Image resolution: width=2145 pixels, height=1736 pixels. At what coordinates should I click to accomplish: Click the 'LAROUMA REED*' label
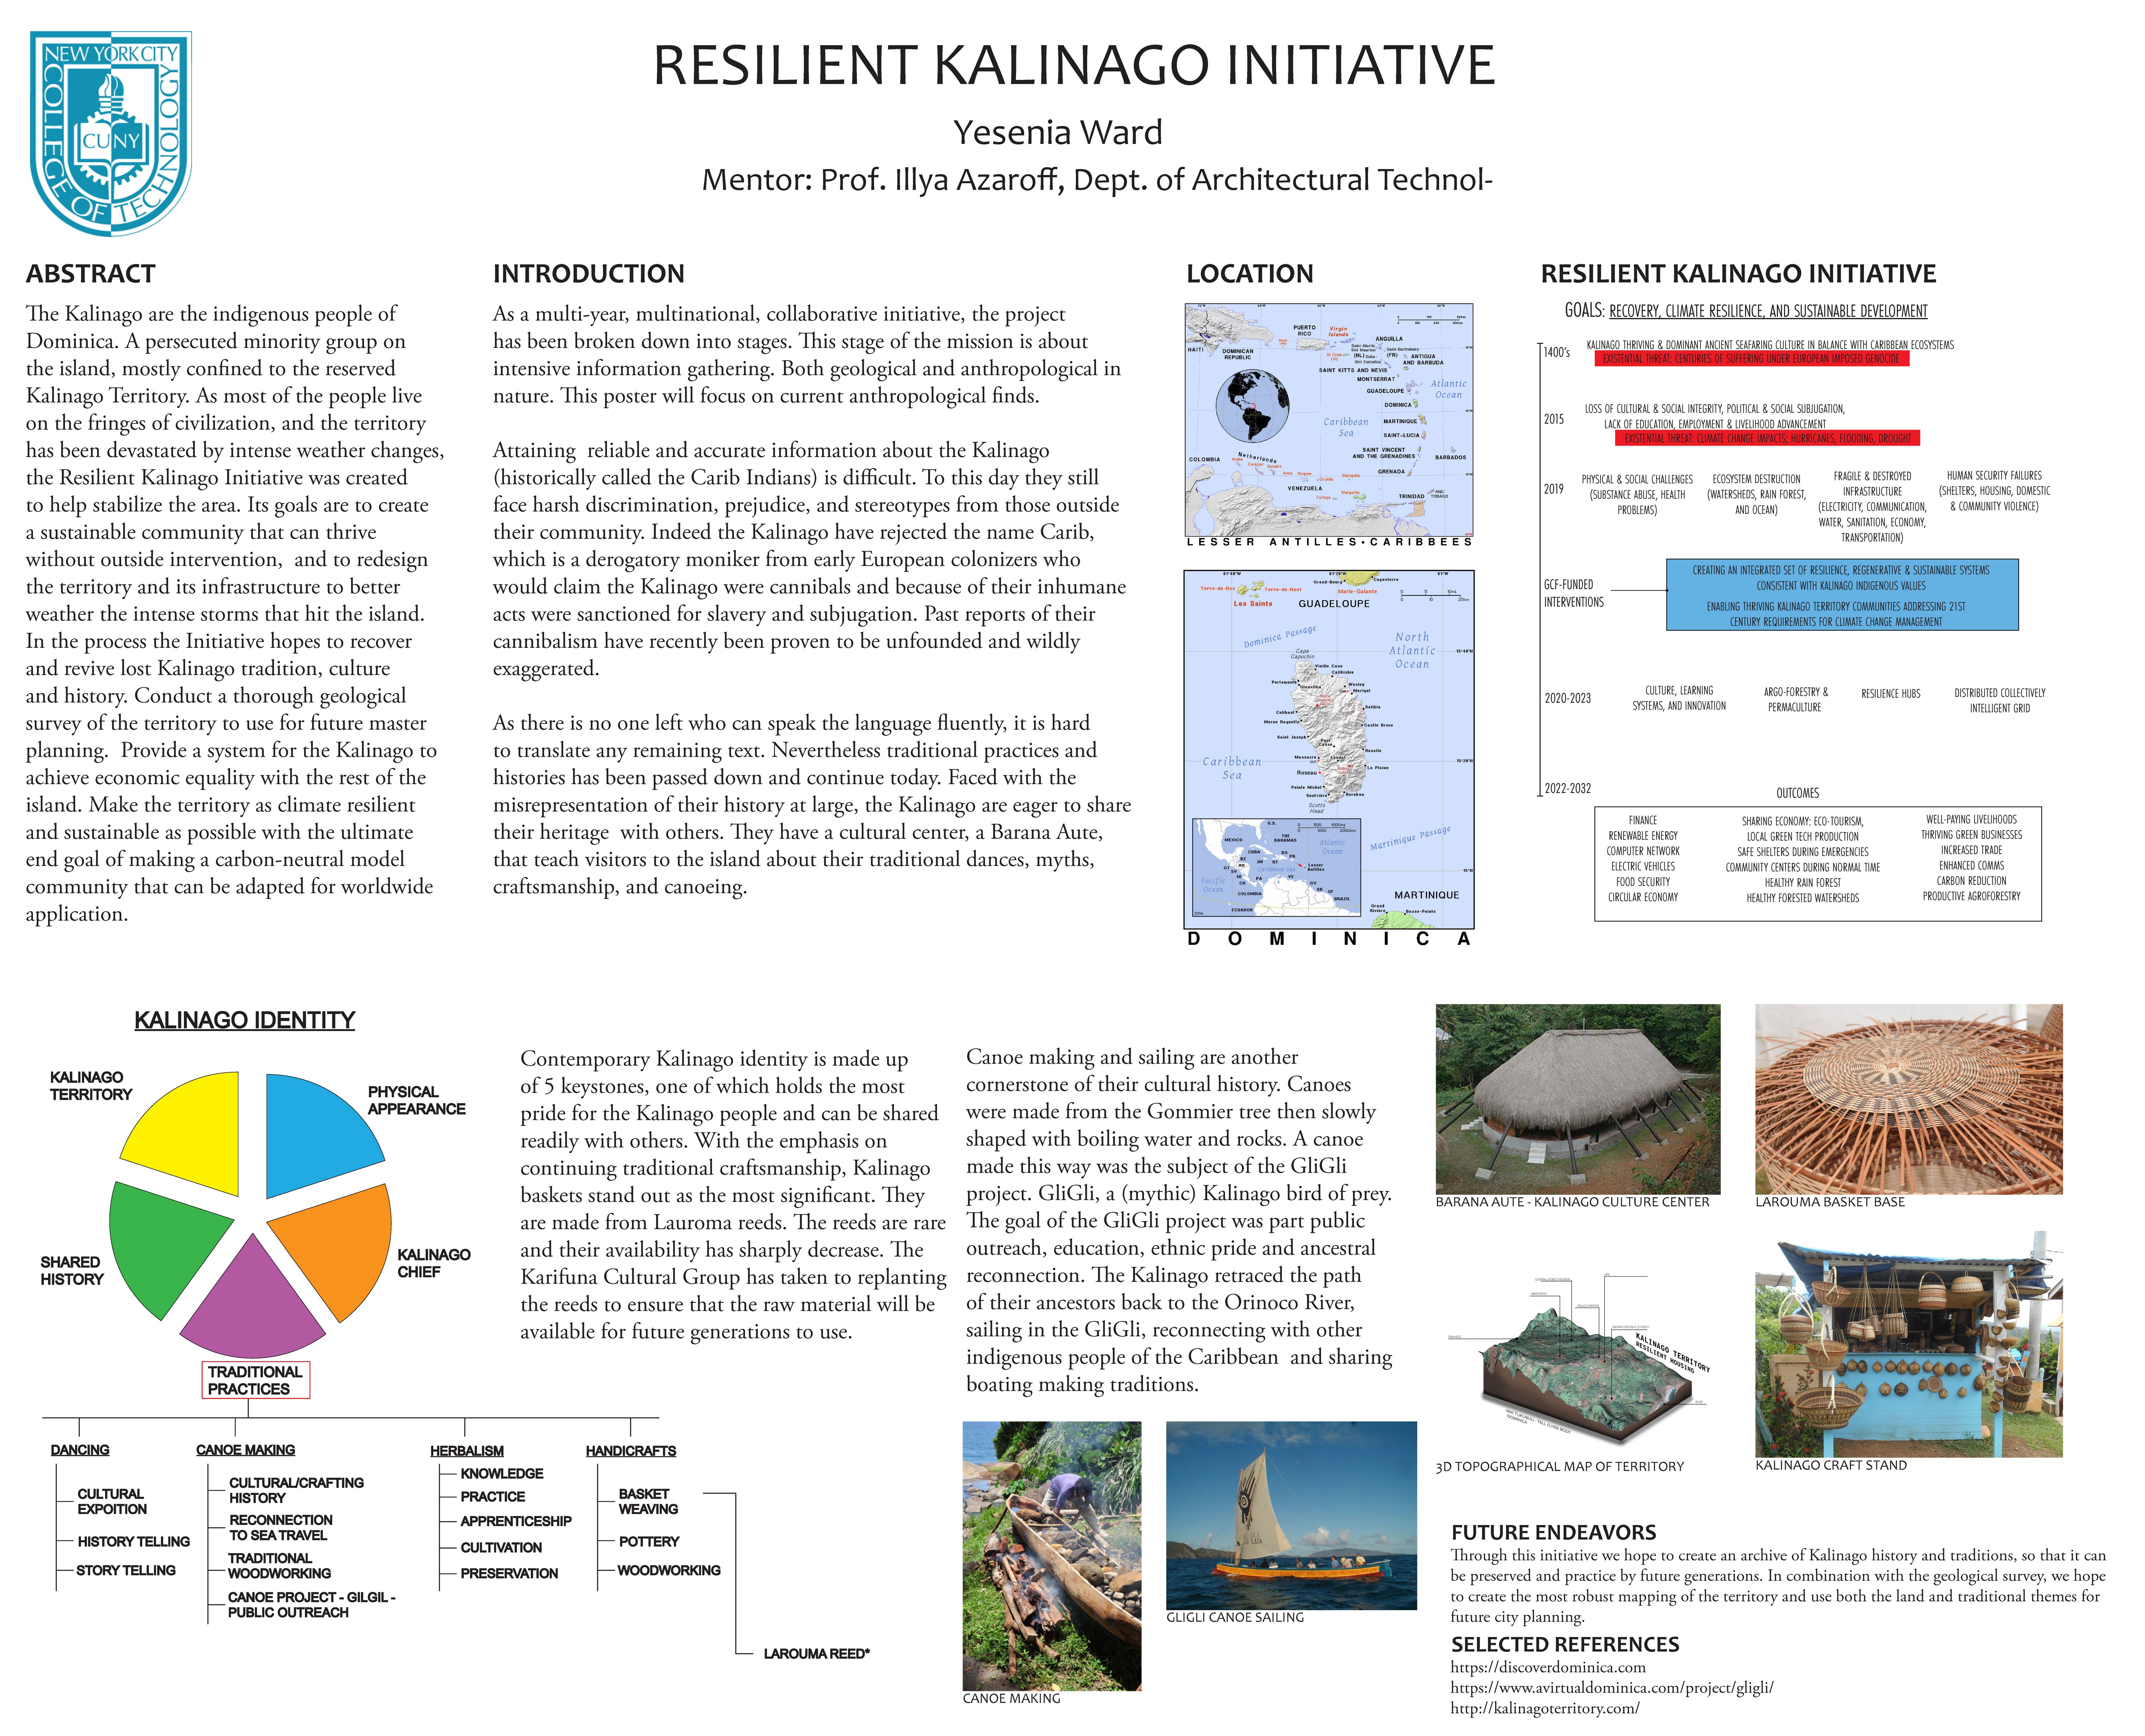coord(817,1654)
